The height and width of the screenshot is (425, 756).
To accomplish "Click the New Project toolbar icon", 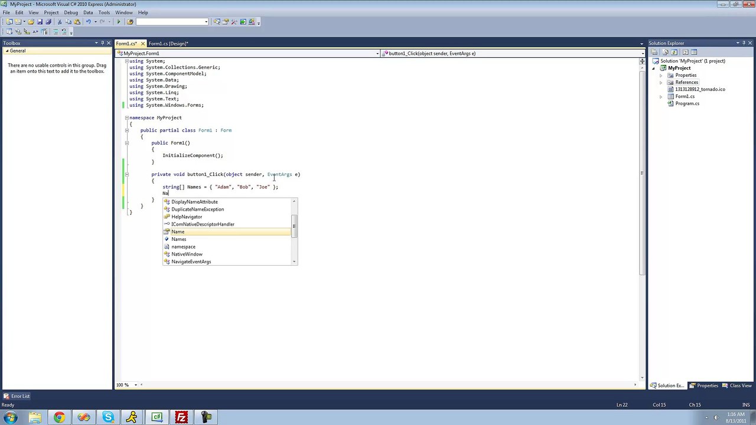I will coord(9,22).
